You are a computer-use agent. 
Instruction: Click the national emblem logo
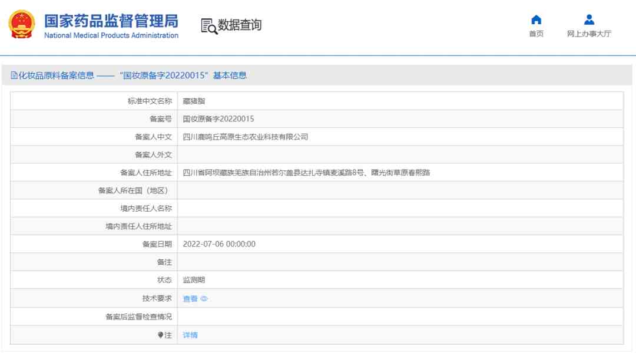[21, 24]
